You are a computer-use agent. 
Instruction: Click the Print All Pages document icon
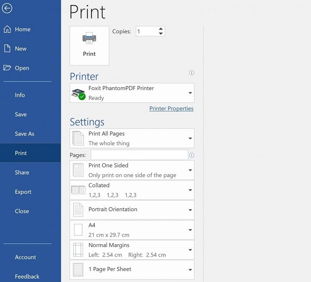coord(78,138)
